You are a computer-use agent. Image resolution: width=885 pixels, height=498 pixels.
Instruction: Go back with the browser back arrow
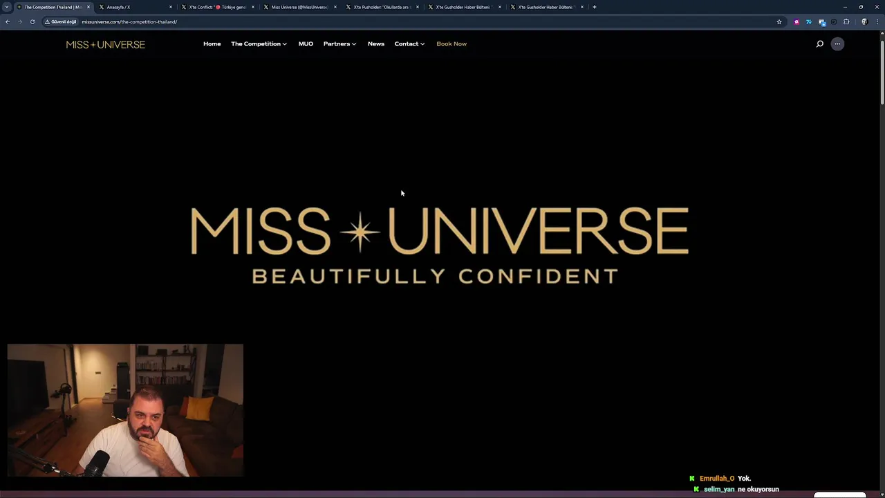point(8,21)
